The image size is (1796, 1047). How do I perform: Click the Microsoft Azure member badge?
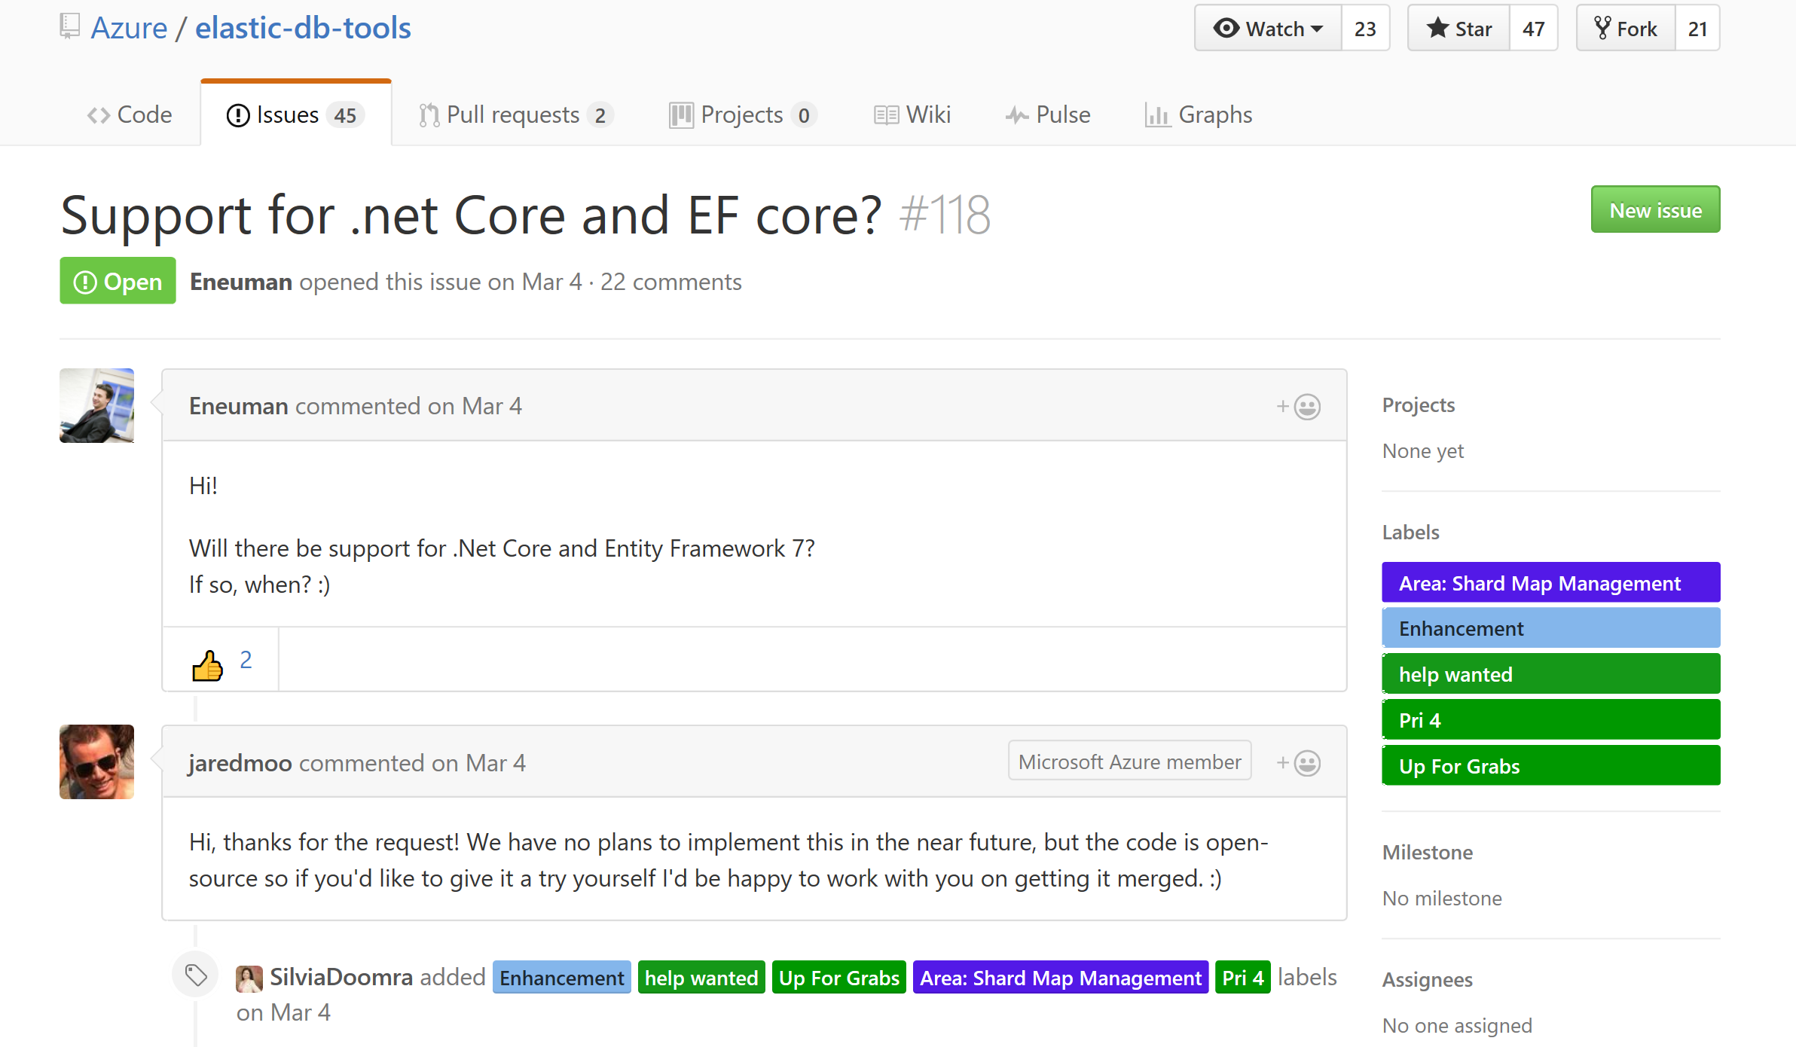(1129, 762)
